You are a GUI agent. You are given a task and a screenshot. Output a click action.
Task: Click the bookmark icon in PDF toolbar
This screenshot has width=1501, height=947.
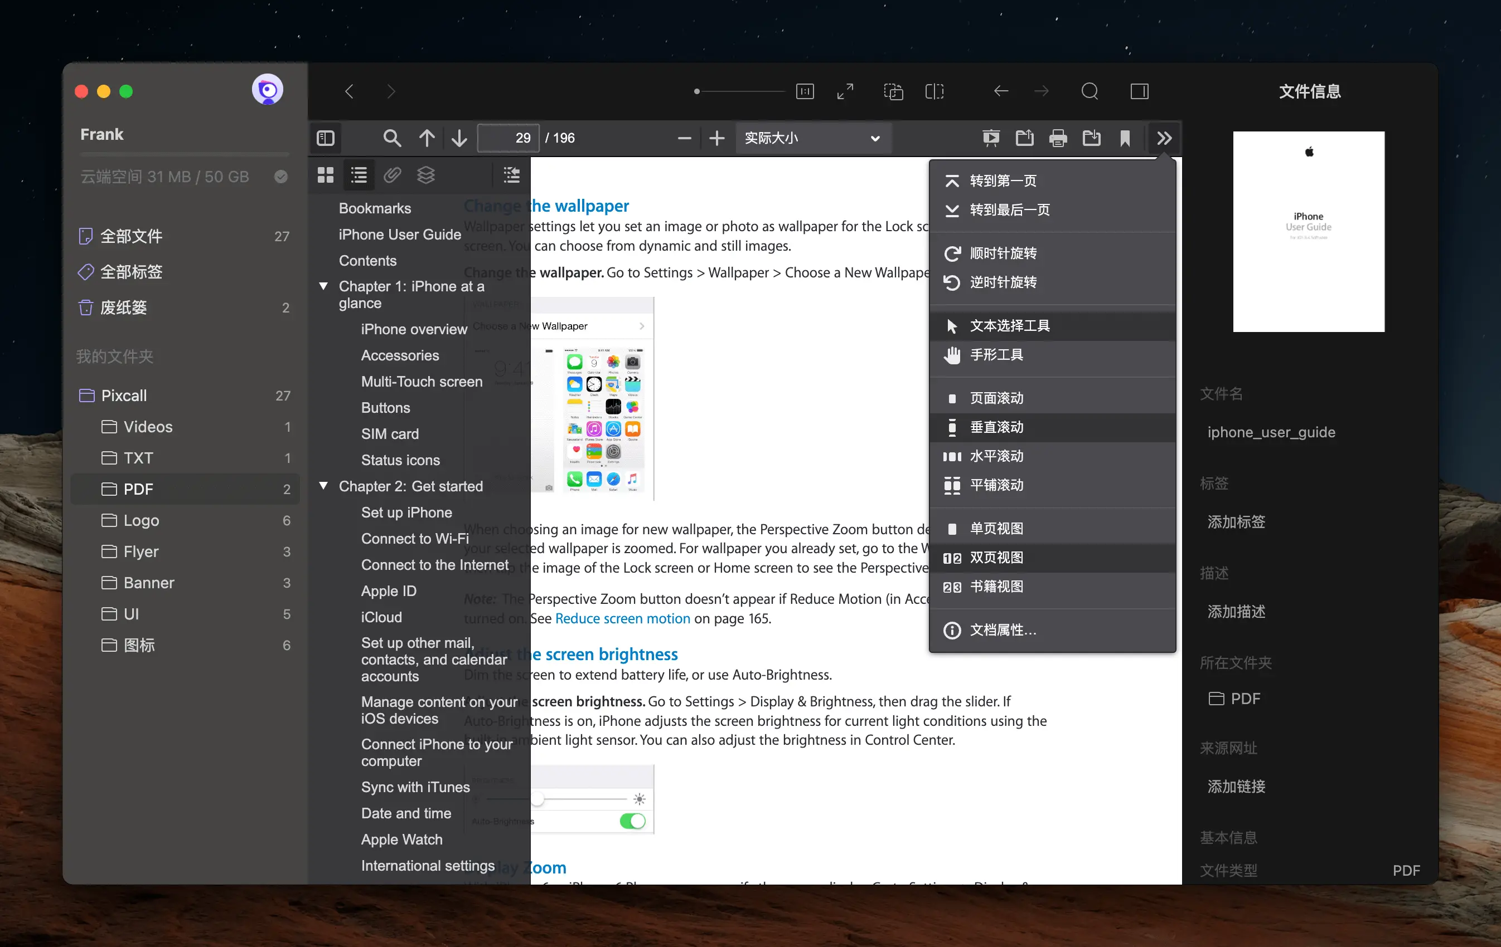pos(1125,138)
